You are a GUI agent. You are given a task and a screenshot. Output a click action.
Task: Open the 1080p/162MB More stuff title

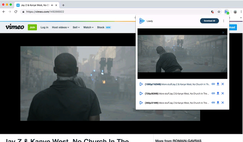tap(177, 84)
